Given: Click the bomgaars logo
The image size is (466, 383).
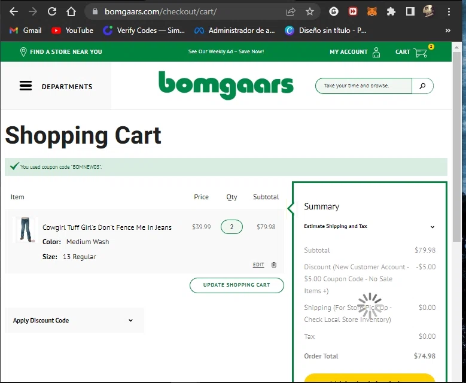Looking at the screenshot, I should click(226, 86).
